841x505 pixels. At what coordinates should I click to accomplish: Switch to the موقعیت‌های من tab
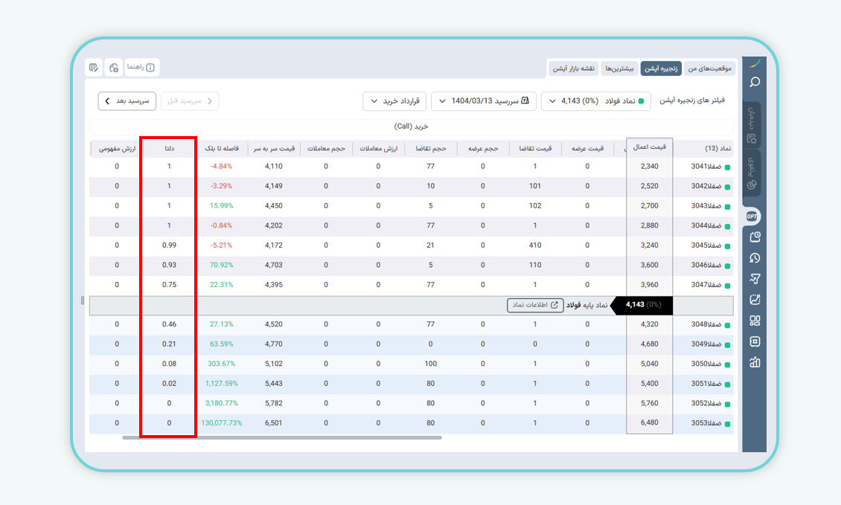point(709,68)
